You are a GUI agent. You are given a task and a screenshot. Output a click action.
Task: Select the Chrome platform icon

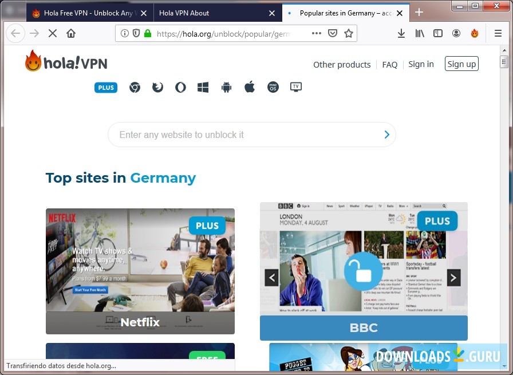135,87
